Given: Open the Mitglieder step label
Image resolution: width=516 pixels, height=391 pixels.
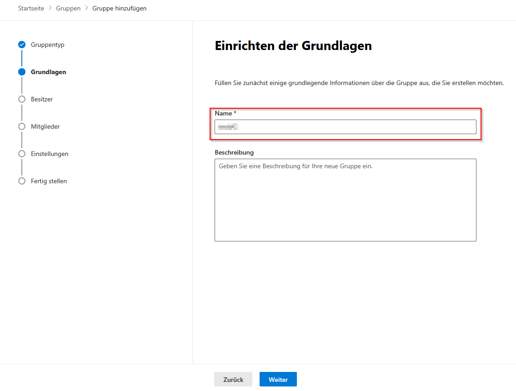Looking at the screenshot, I should (45, 126).
